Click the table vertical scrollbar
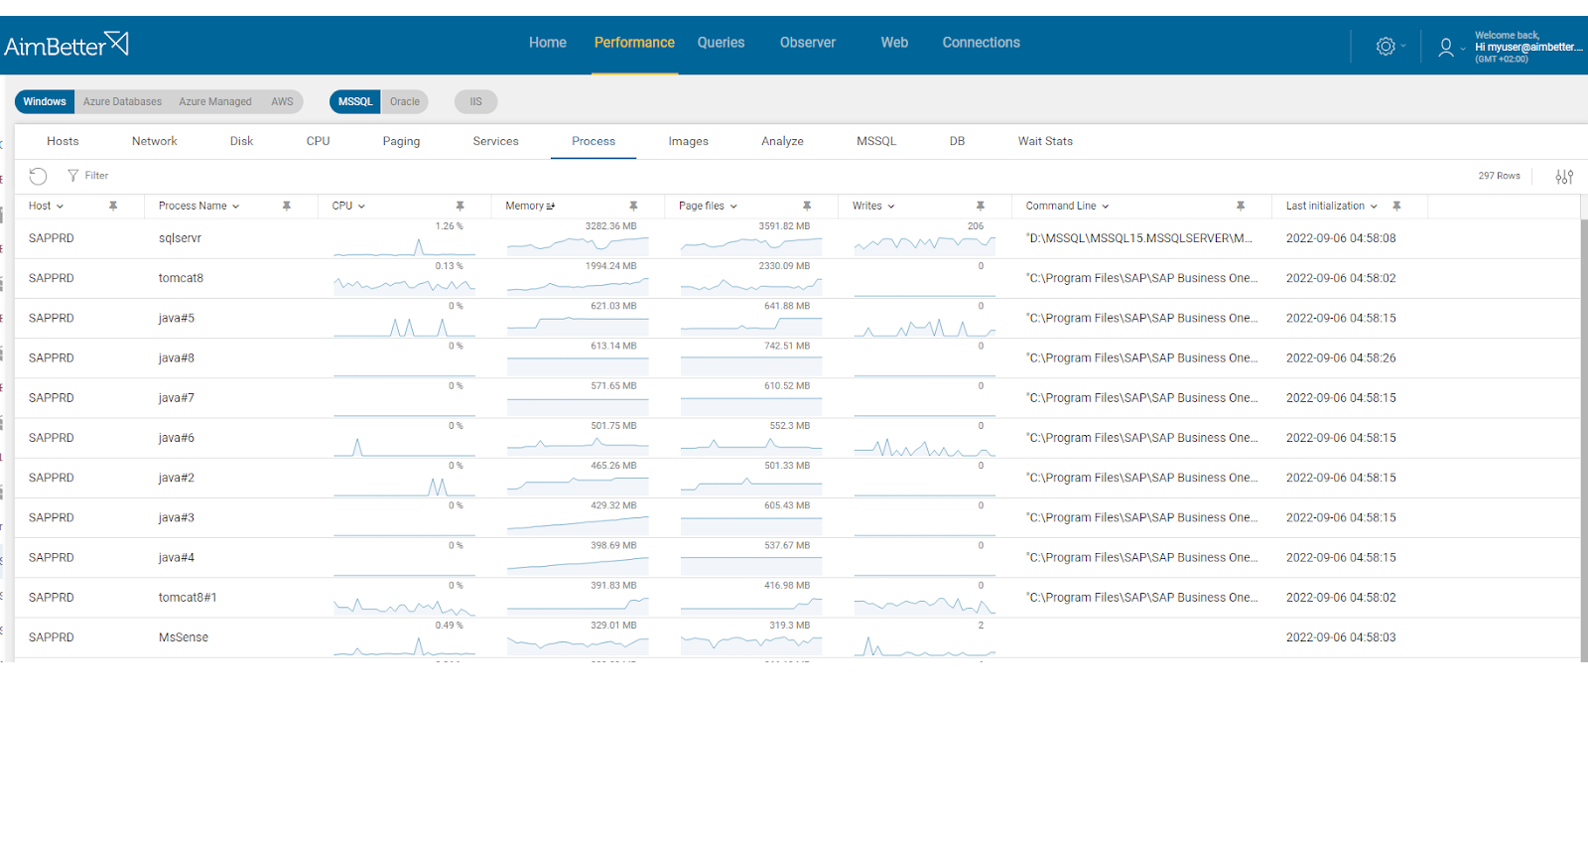The height and width of the screenshot is (844, 1588). pos(1584,440)
